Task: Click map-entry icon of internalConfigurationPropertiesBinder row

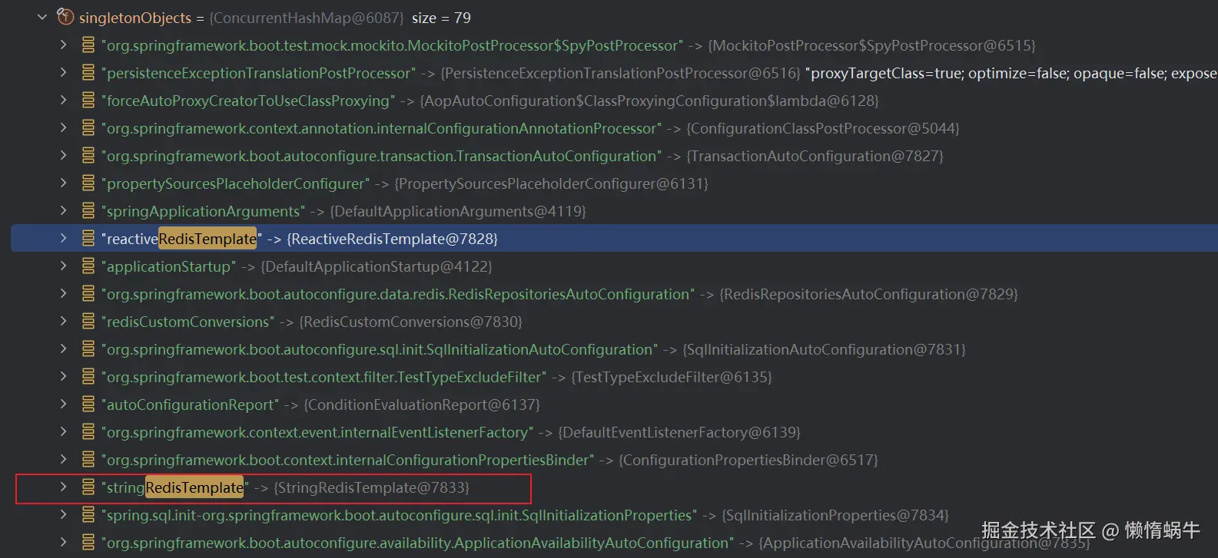Action: (x=88, y=459)
